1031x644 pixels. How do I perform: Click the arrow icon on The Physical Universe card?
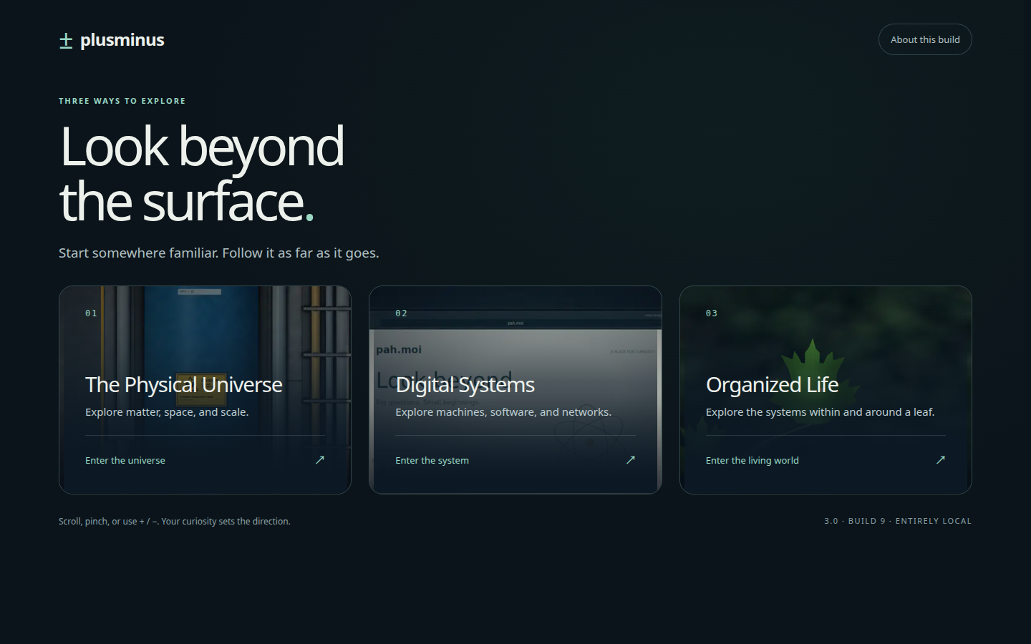pyautogui.click(x=320, y=460)
